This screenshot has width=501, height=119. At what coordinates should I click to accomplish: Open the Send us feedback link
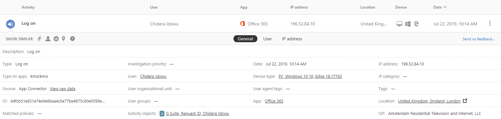(x=478, y=39)
